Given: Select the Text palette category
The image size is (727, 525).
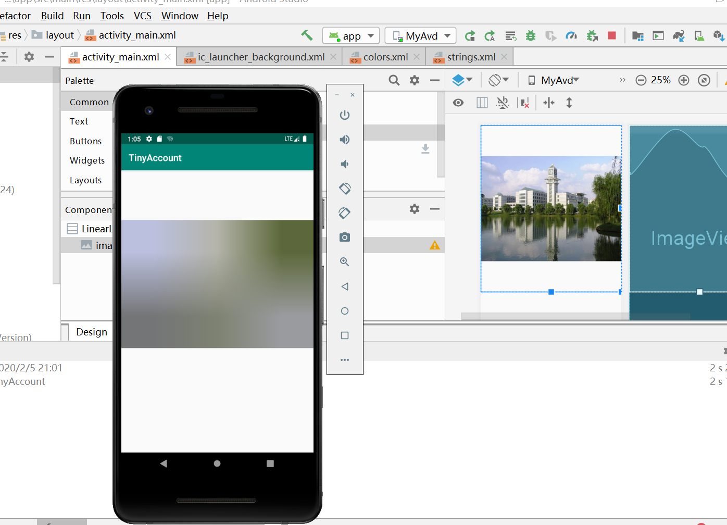Looking at the screenshot, I should 79,121.
